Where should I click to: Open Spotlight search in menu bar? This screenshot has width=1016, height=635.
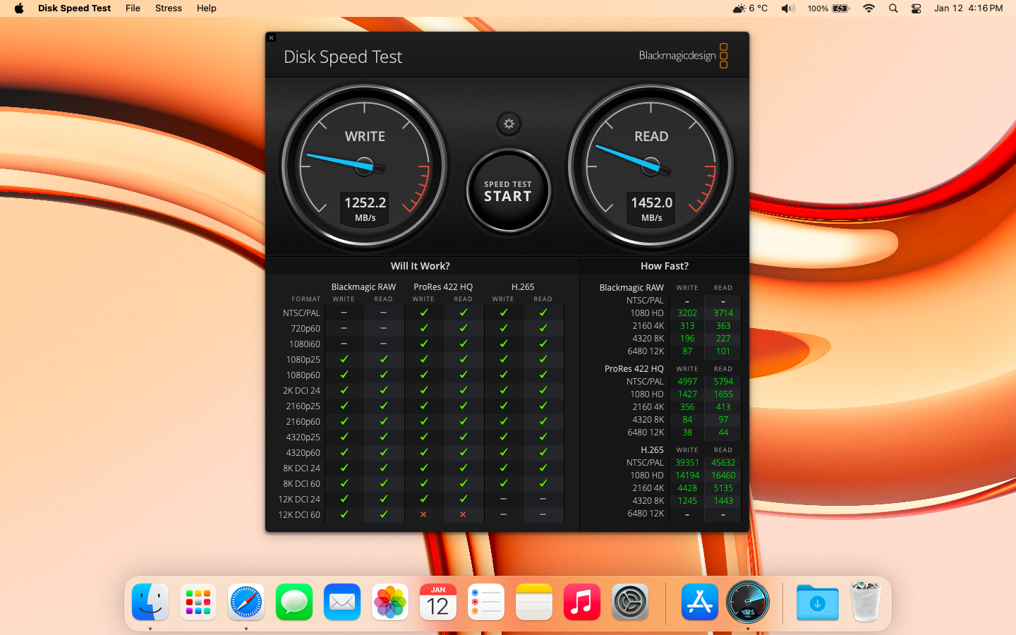point(893,8)
